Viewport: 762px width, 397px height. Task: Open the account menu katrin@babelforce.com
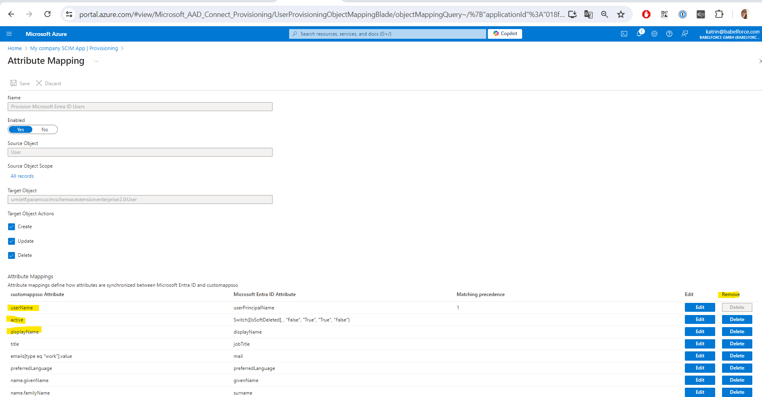pyautogui.click(x=730, y=34)
